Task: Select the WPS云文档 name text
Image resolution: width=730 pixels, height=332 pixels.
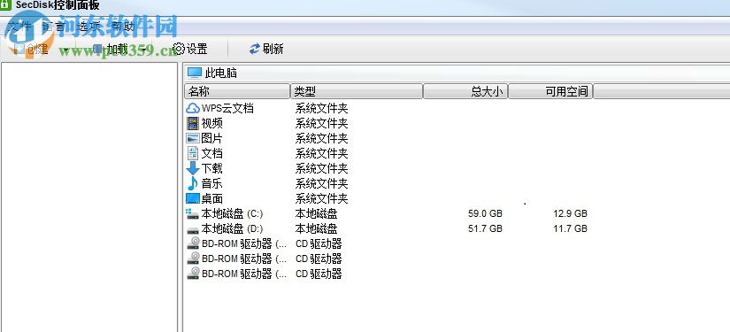Action: (227, 109)
